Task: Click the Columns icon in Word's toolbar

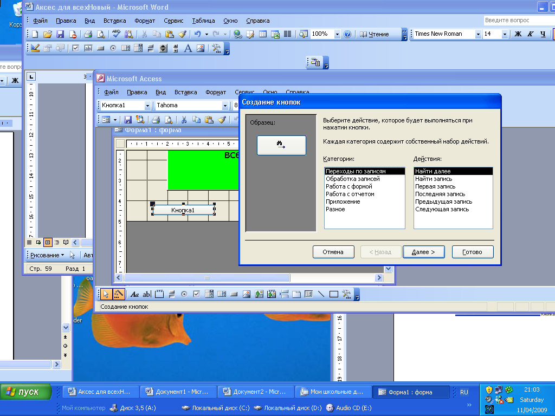Action: point(287,34)
